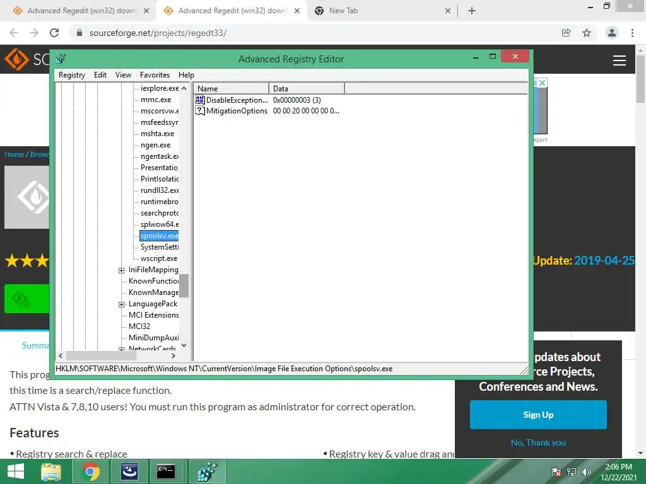Click the tree pane vertical scrollbar thumb
Screen dimensions: 646x484
[x=184, y=285]
